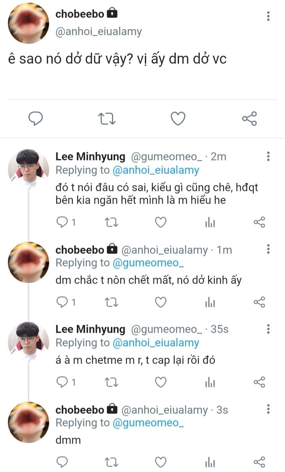View analytics for Lee Minhyung's 2m reply
The width and height of the screenshot is (285, 472).
coord(210,223)
